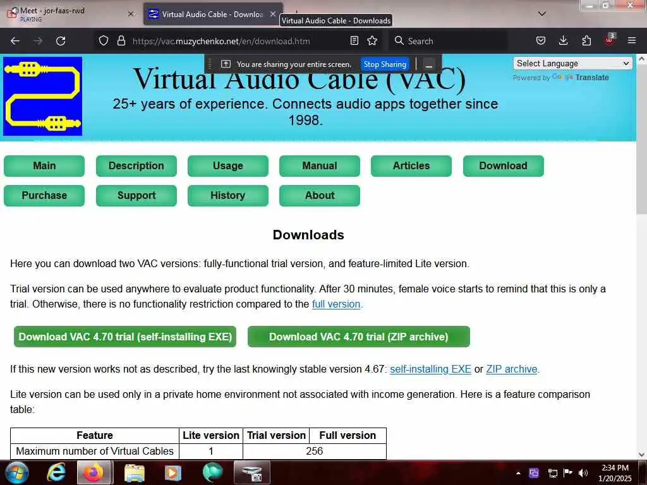Go to the Support page
This screenshot has width=647, height=485.
pos(136,196)
